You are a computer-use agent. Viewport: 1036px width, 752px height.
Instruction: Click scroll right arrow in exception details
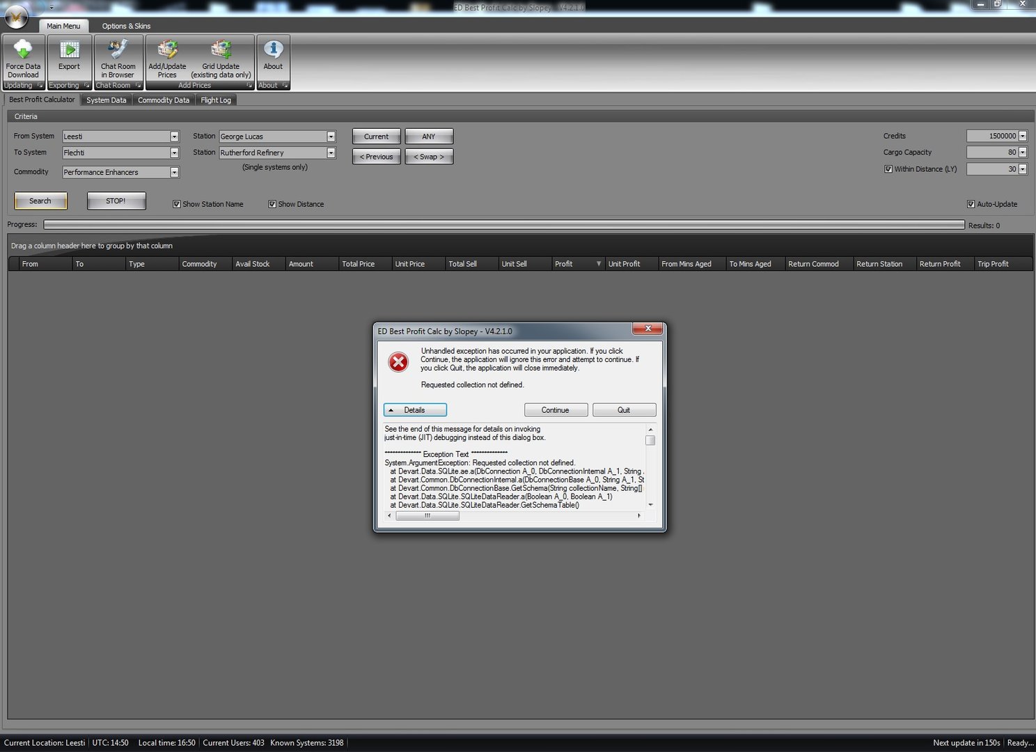pos(639,516)
